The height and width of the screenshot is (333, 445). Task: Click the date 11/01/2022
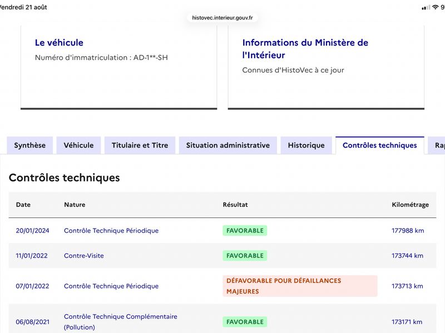pyautogui.click(x=32, y=256)
